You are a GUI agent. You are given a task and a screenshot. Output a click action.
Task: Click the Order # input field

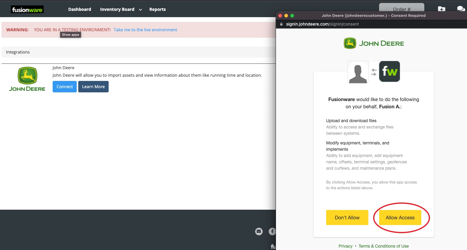[401, 9]
